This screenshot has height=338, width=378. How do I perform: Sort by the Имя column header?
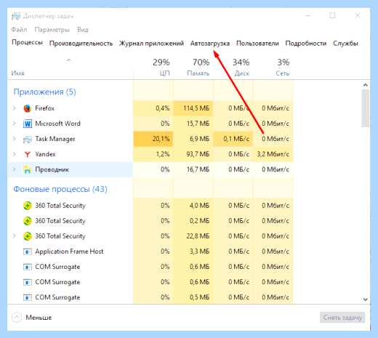(71, 68)
